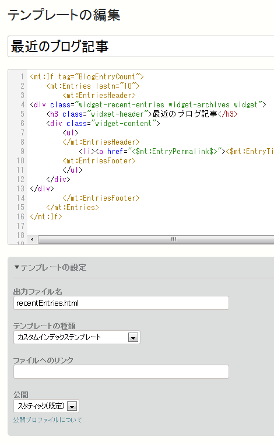Click the empty ファイルへのリンク input field
This screenshot has width=274, height=444.
pyautogui.click(x=121, y=372)
